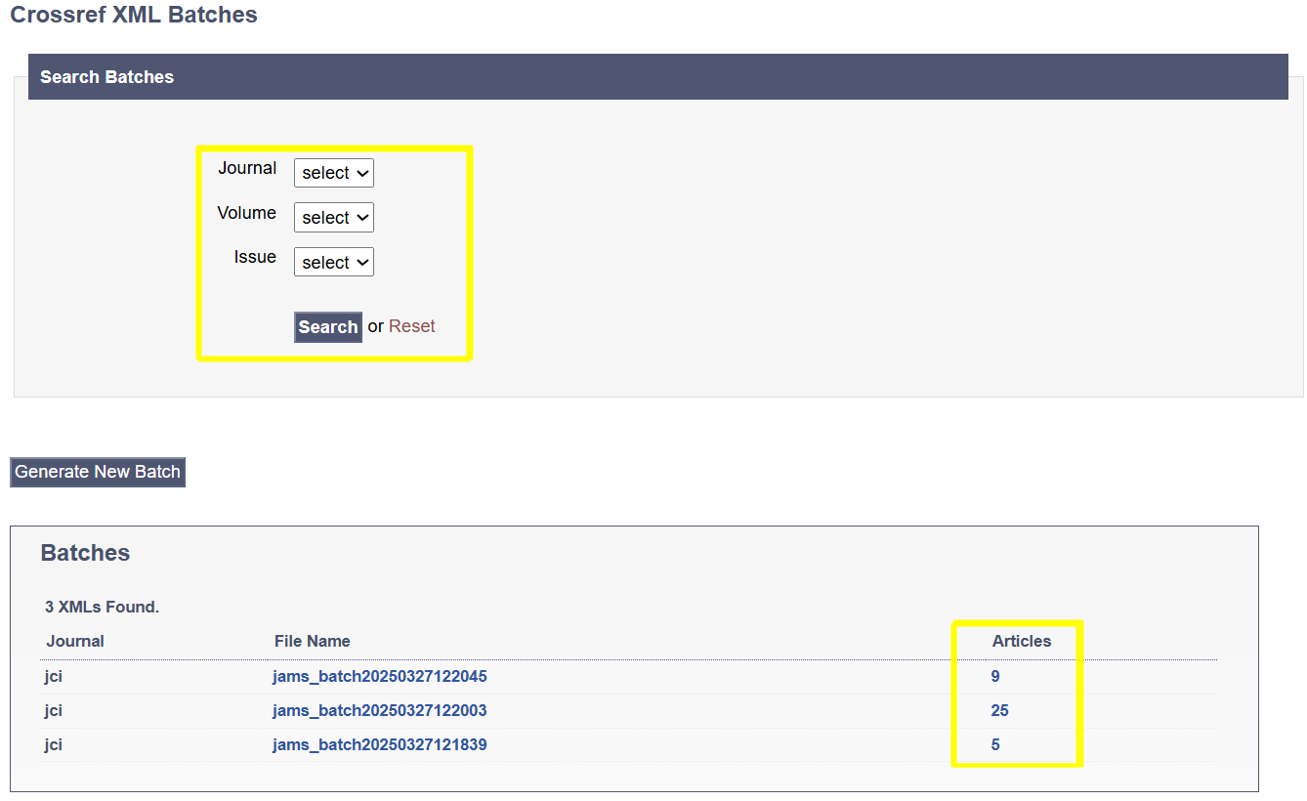Open the Journal select dropdown
The image size is (1307, 801).
[333, 173]
